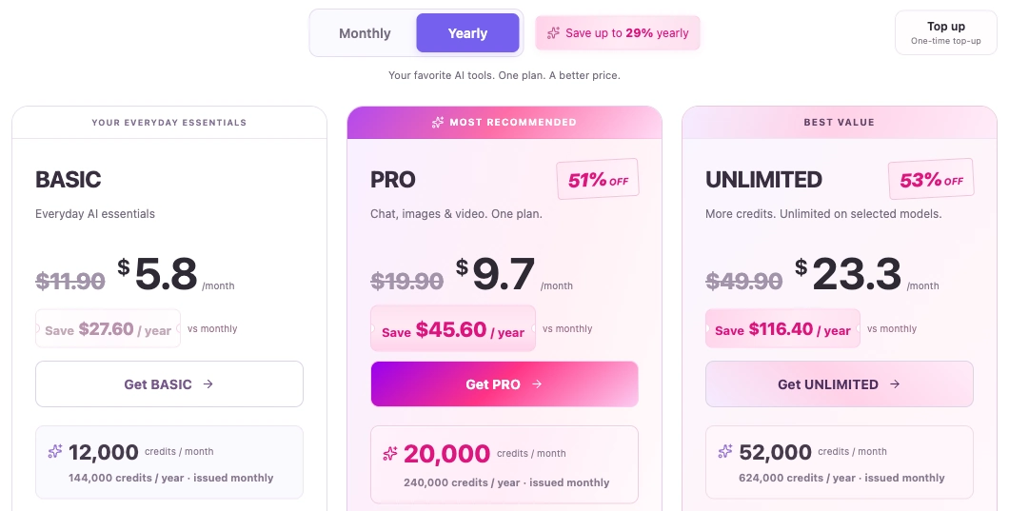
Task: Select Yearly billing option
Action: 467,33
